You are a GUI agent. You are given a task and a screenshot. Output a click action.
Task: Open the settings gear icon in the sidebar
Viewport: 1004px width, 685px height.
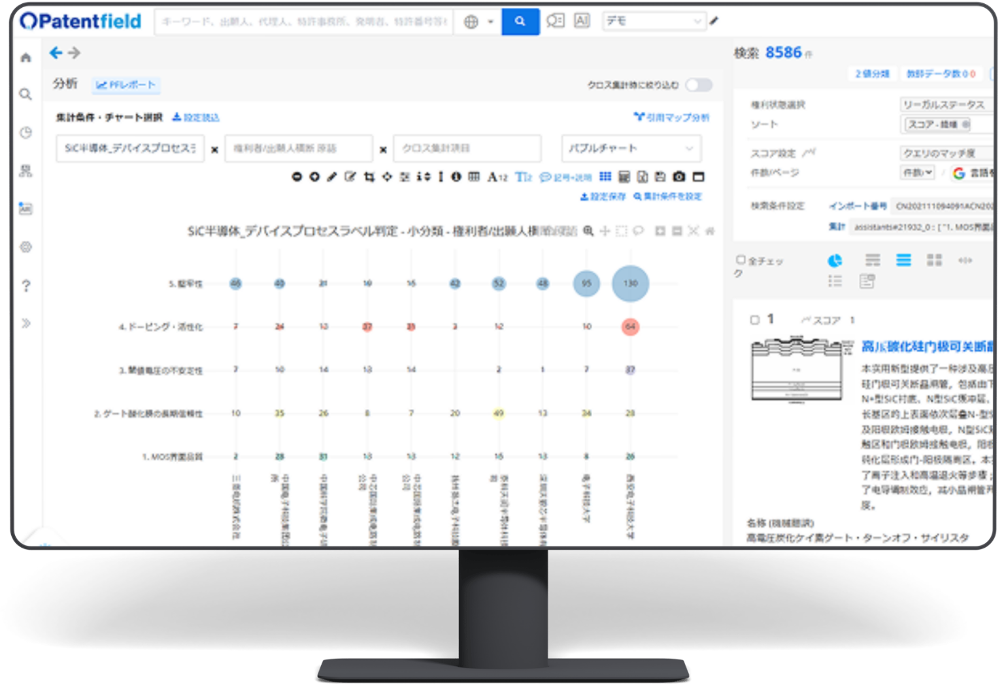(25, 247)
